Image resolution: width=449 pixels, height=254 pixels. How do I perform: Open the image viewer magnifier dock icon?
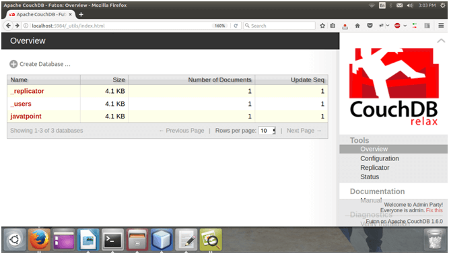pos(211,239)
